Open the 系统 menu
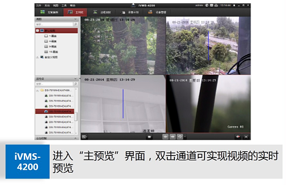The image size is (286, 185). click(x=47, y=5)
